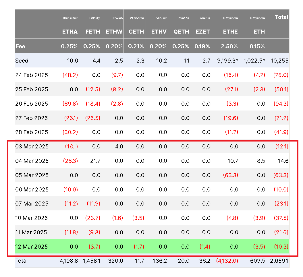Viewport: 303px width, 277px height.
Task: Click the QETH ticker header
Action: (181, 32)
